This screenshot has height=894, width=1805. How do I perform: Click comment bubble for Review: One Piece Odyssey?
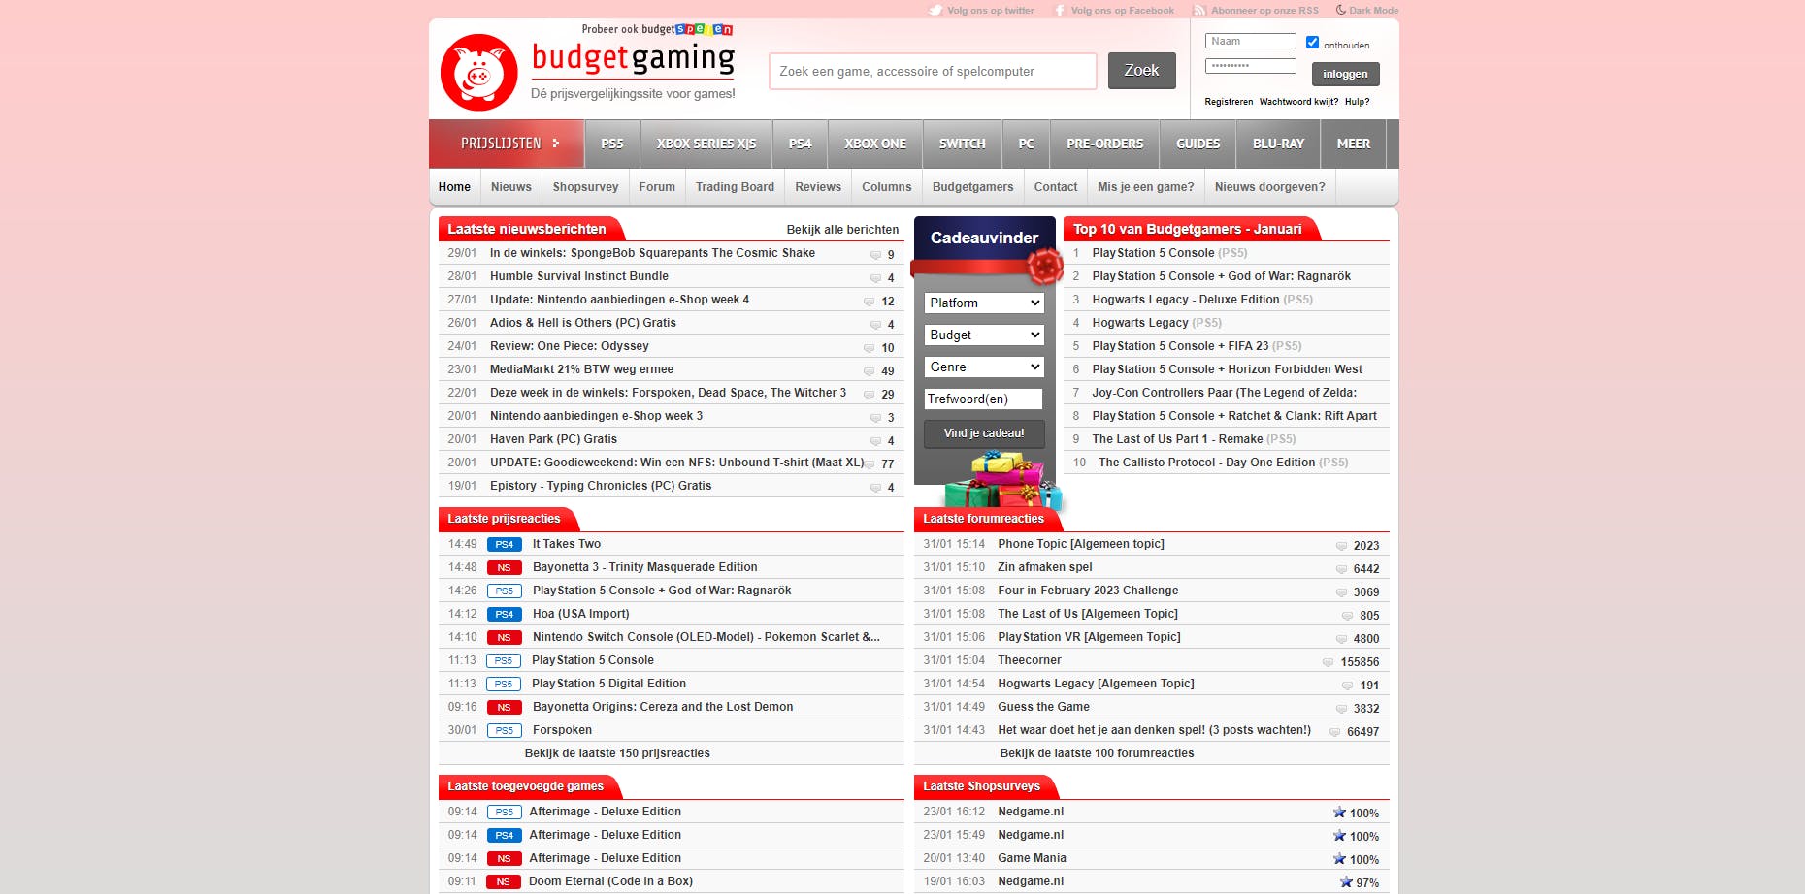[870, 348]
